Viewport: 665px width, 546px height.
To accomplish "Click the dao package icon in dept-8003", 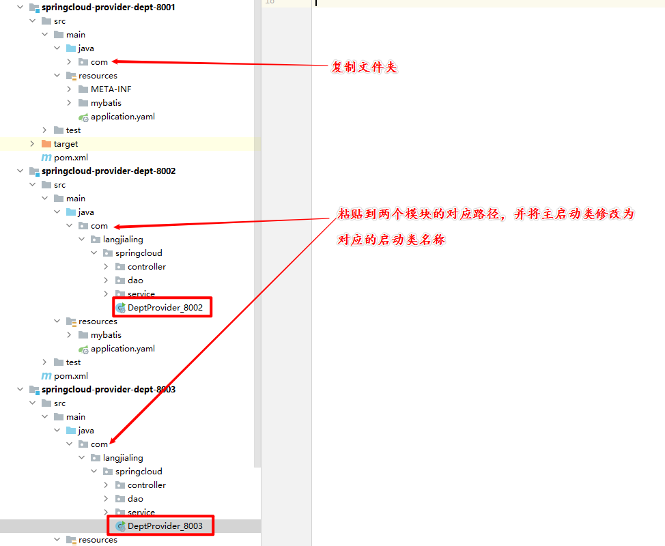I will point(120,498).
